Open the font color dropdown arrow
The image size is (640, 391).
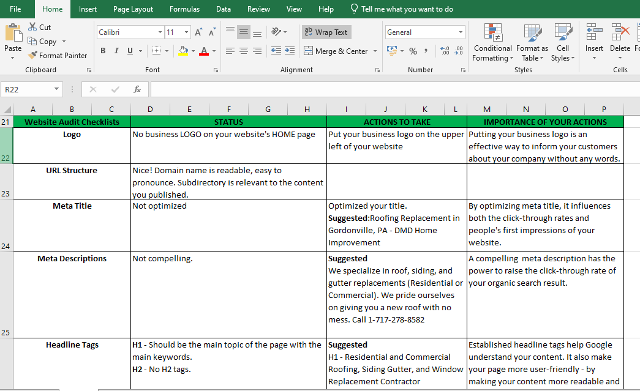[214, 51]
